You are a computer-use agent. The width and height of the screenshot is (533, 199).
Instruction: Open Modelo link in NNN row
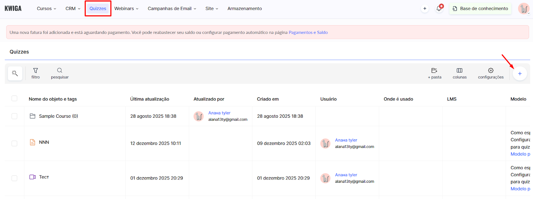click(x=520, y=154)
